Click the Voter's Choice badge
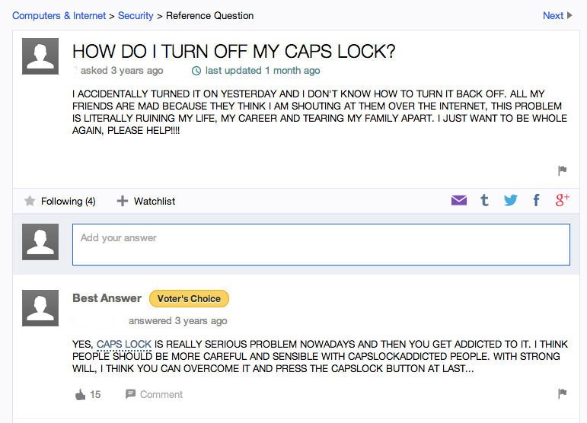587x423 pixels. click(189, 298)
